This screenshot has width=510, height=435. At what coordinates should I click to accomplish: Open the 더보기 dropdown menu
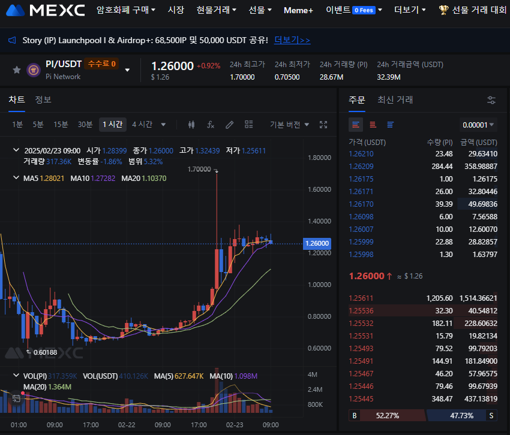click(x=410, y=10)
